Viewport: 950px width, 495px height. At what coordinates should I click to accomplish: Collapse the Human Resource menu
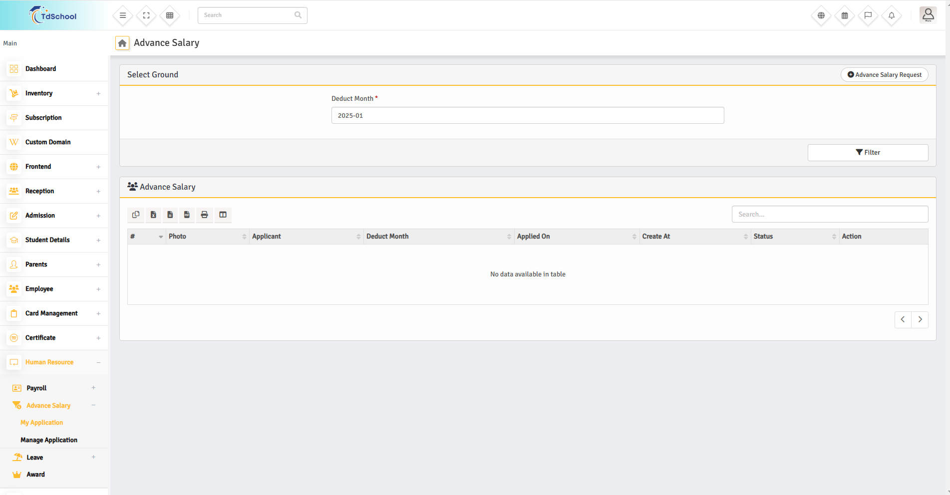[54, 362]
